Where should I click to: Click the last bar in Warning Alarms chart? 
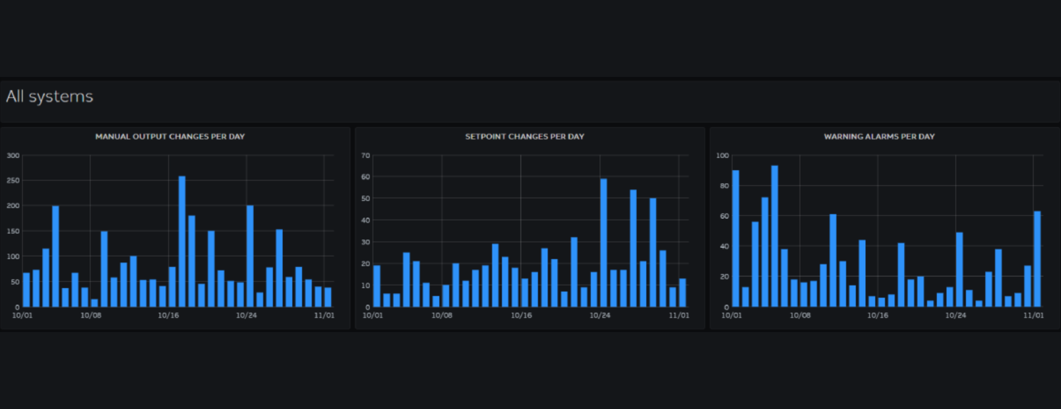click(1037, 259)
